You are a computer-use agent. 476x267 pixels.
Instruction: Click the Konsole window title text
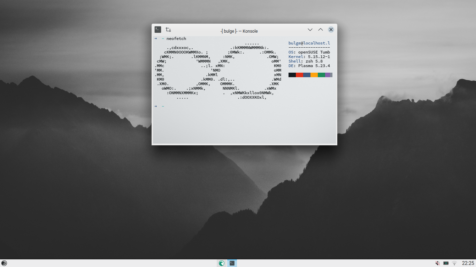point(239,31)
